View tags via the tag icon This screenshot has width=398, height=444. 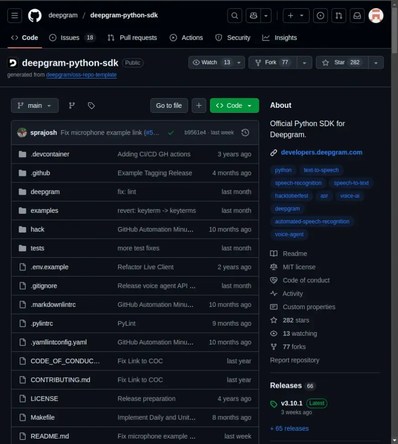pos(91,106)
